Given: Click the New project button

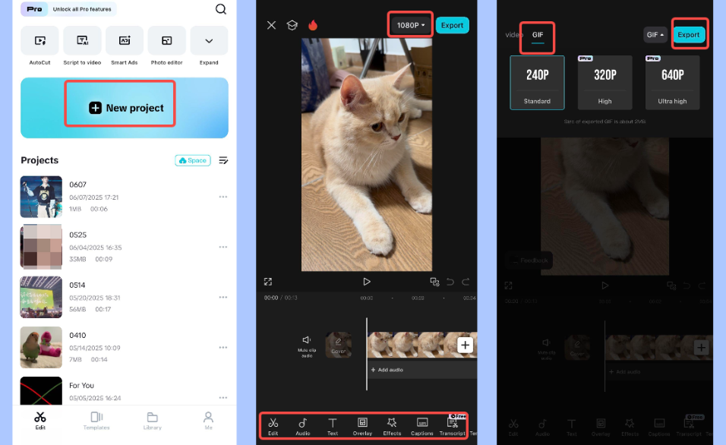Looking at the screenshot, I should 120,108.
